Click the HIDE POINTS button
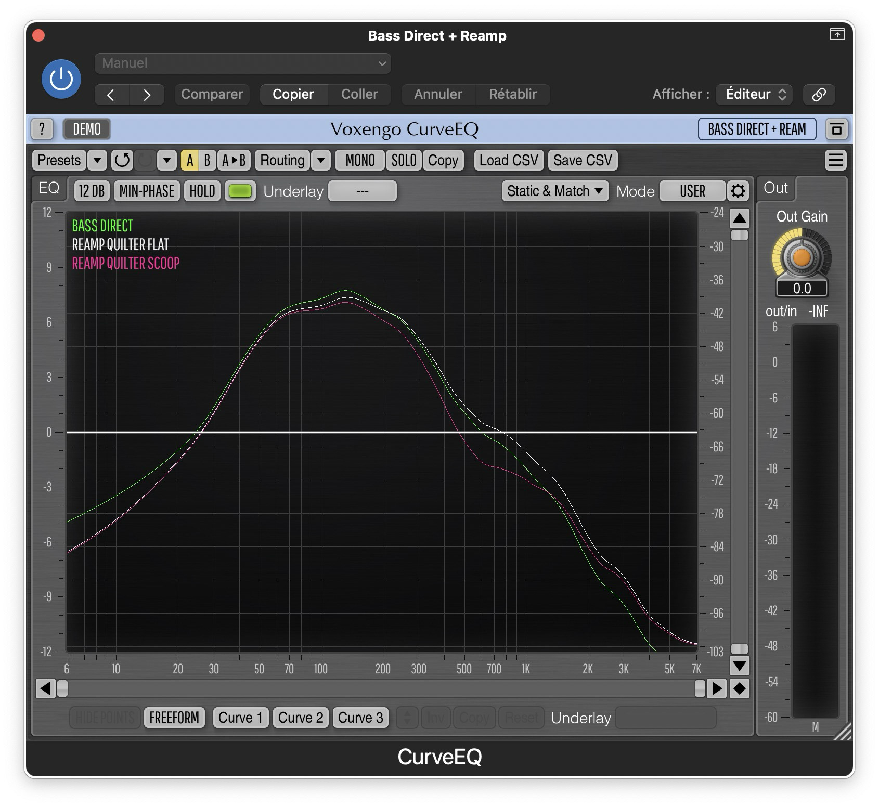Image resolution: width=879 pixels, height=807 pixels. [105, 718]
